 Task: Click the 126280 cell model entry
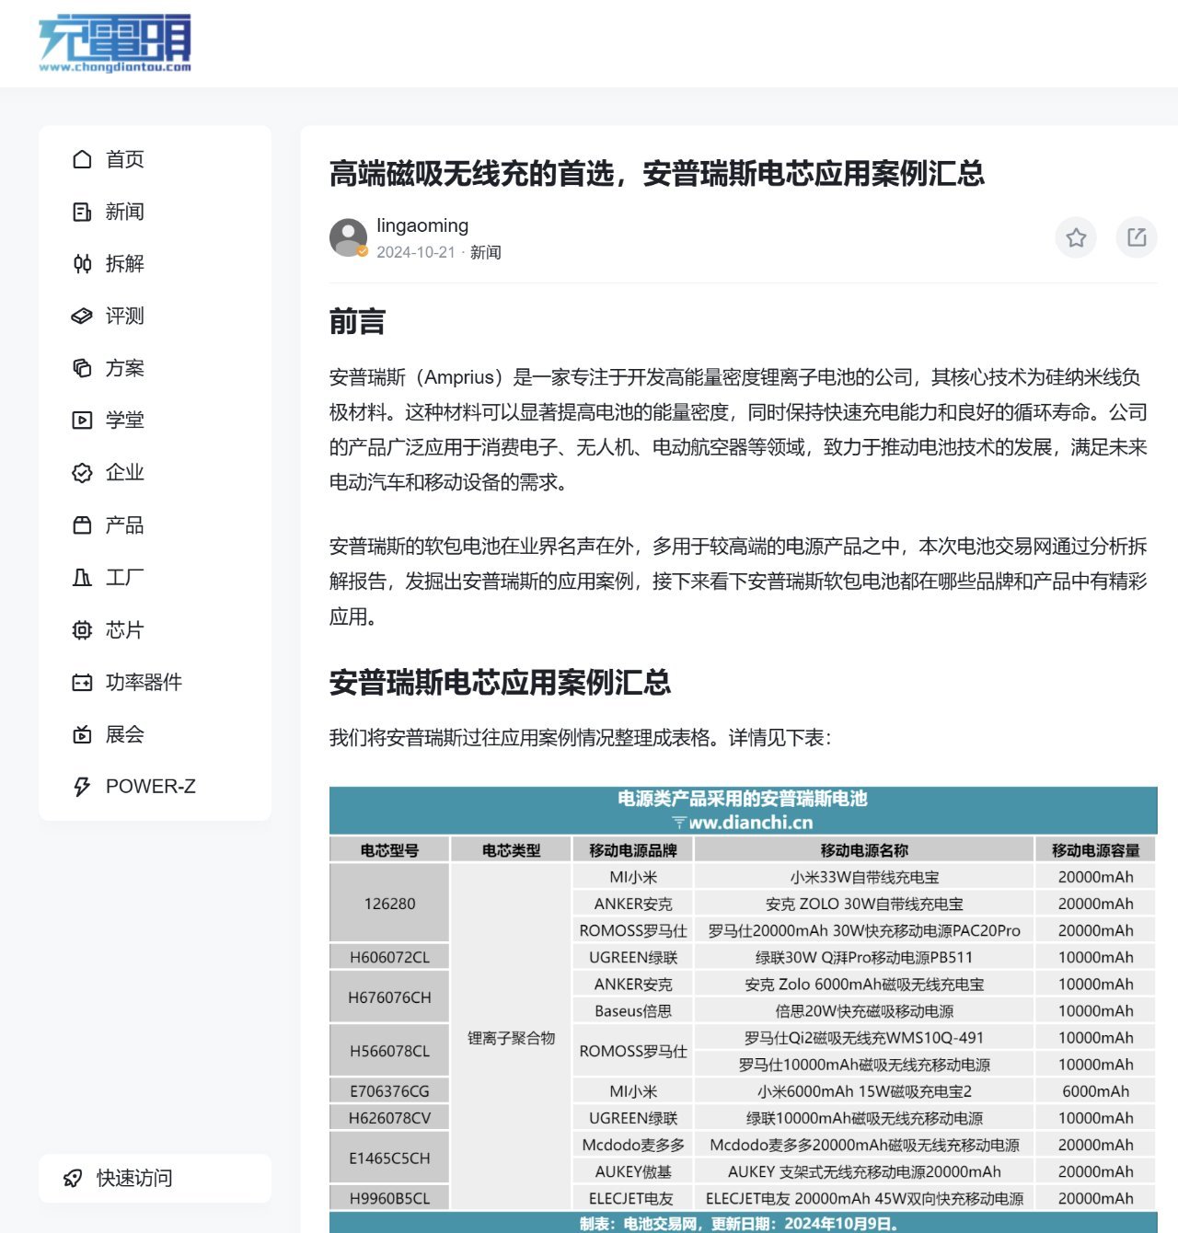[389, 904]
